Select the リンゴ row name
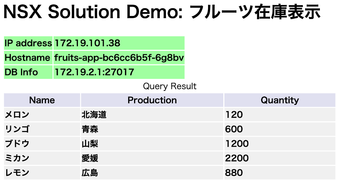Screen dimensions: 339x185 (x=17, y=129)
